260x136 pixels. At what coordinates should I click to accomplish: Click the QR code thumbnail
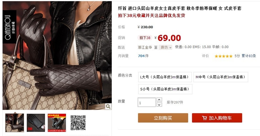[78, 123]
